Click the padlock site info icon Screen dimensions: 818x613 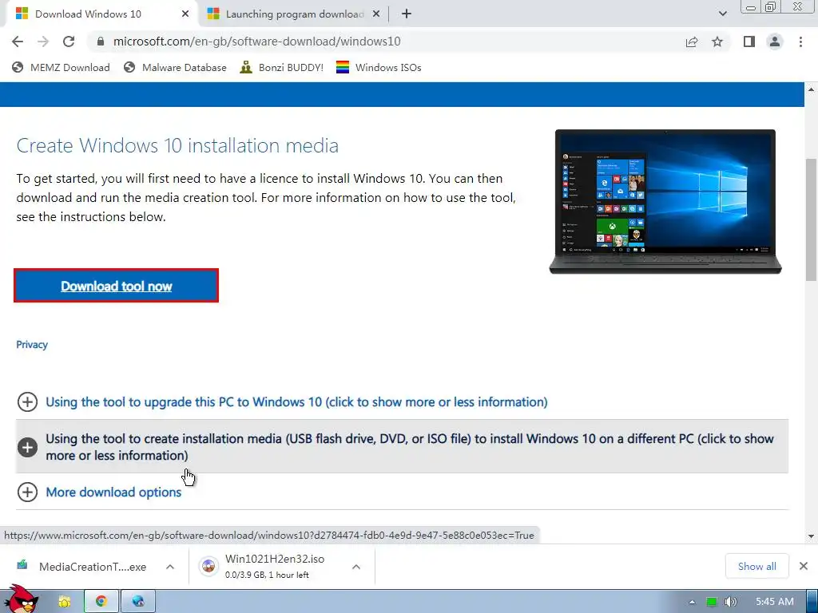pyautogui.click(x=101, y=42)
